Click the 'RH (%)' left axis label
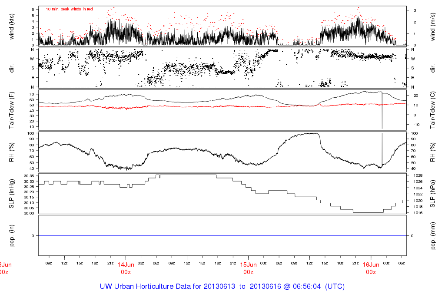This screenshot has width=445, height=304. (13, 150)
